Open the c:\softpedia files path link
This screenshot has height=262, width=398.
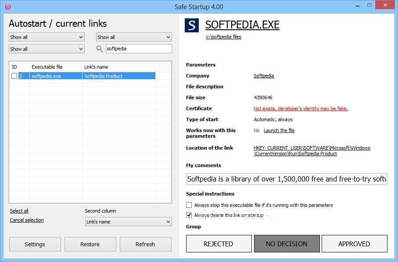click(224, 37)
